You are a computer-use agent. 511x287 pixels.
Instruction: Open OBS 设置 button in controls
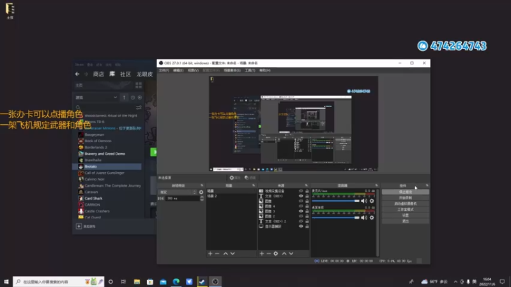tap(406, 215)
